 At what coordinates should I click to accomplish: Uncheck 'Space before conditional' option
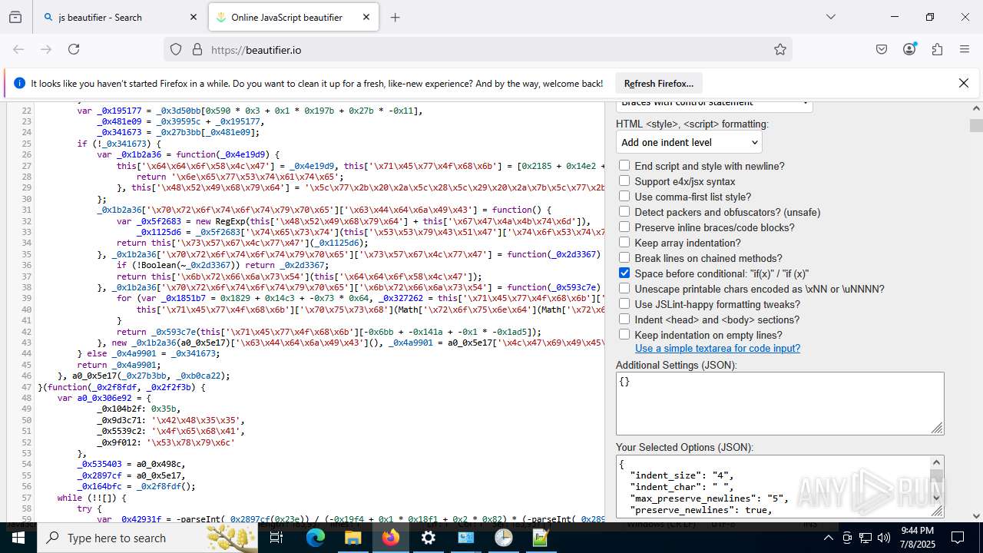(624, 273)
